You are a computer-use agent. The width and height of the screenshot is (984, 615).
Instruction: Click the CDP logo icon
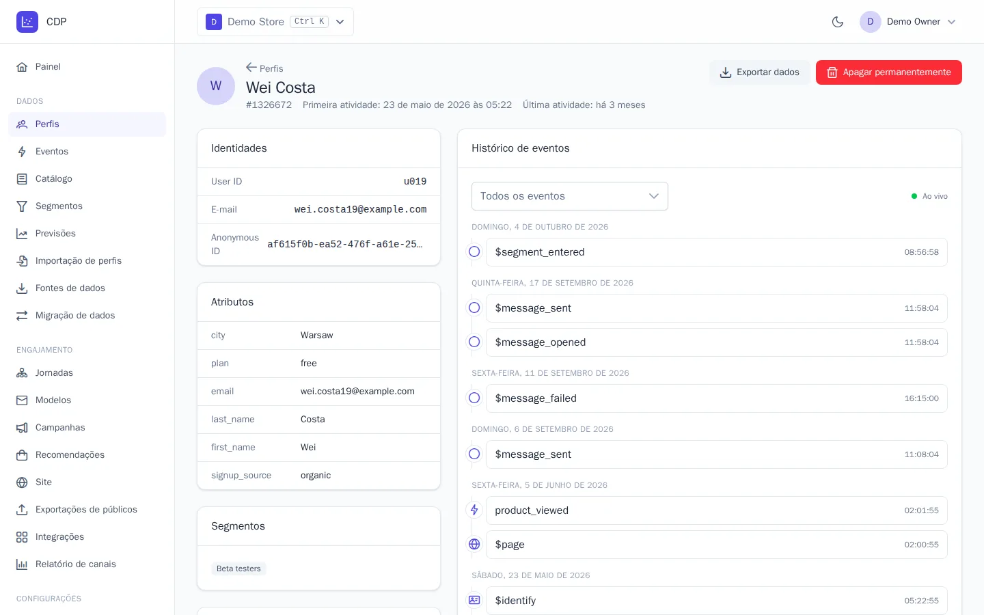click(x=27, y=22)
